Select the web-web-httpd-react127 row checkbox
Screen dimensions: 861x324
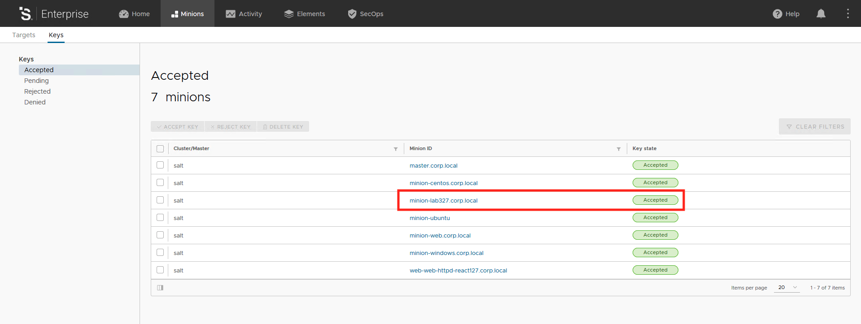pos(160,270)
